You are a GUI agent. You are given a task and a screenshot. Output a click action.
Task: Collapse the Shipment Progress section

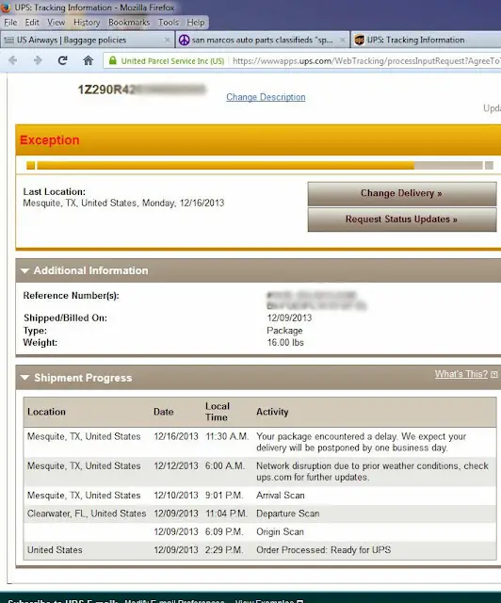[25, 378]
